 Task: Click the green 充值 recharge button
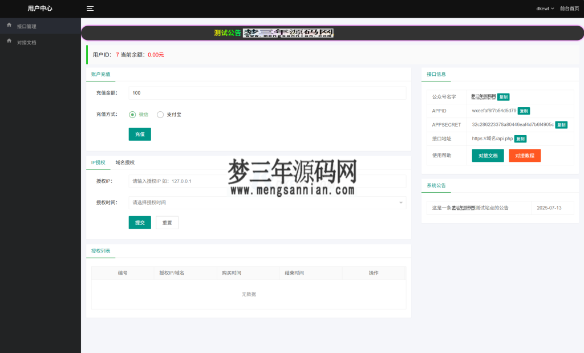(x=140, y=134)
